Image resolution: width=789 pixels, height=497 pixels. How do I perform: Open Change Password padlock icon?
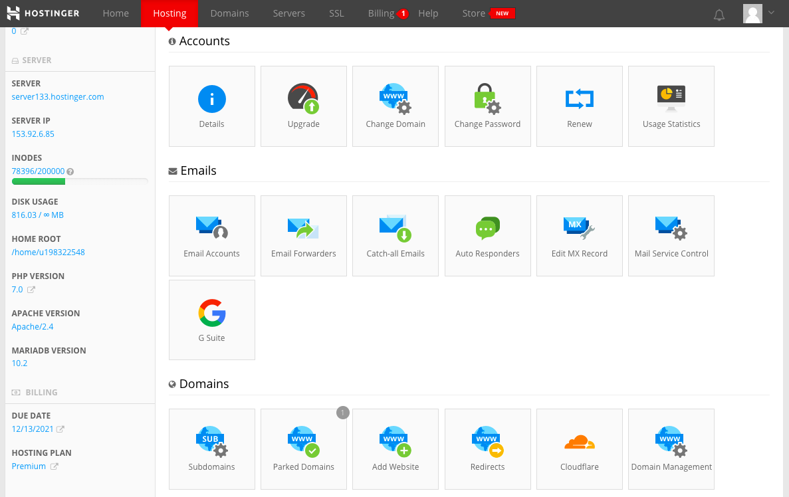(x=487, y=98)
